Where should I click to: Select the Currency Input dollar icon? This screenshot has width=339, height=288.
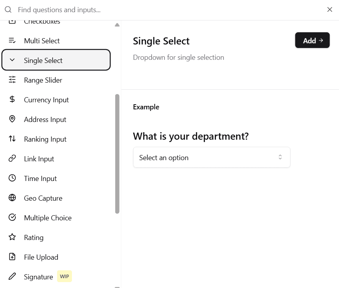click(x=12, y=100)
